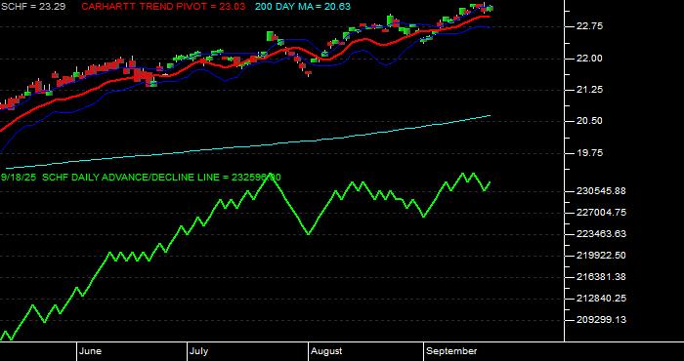The image size is (684, 361).
Task: Click the 200 DAY MA = 20.63 label
Action: 303,7
